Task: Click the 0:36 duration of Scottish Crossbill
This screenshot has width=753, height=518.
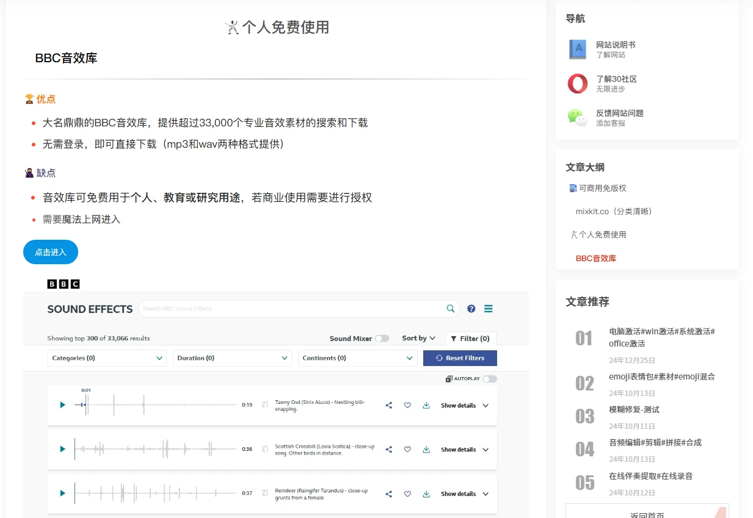Action: coord(247,449)
